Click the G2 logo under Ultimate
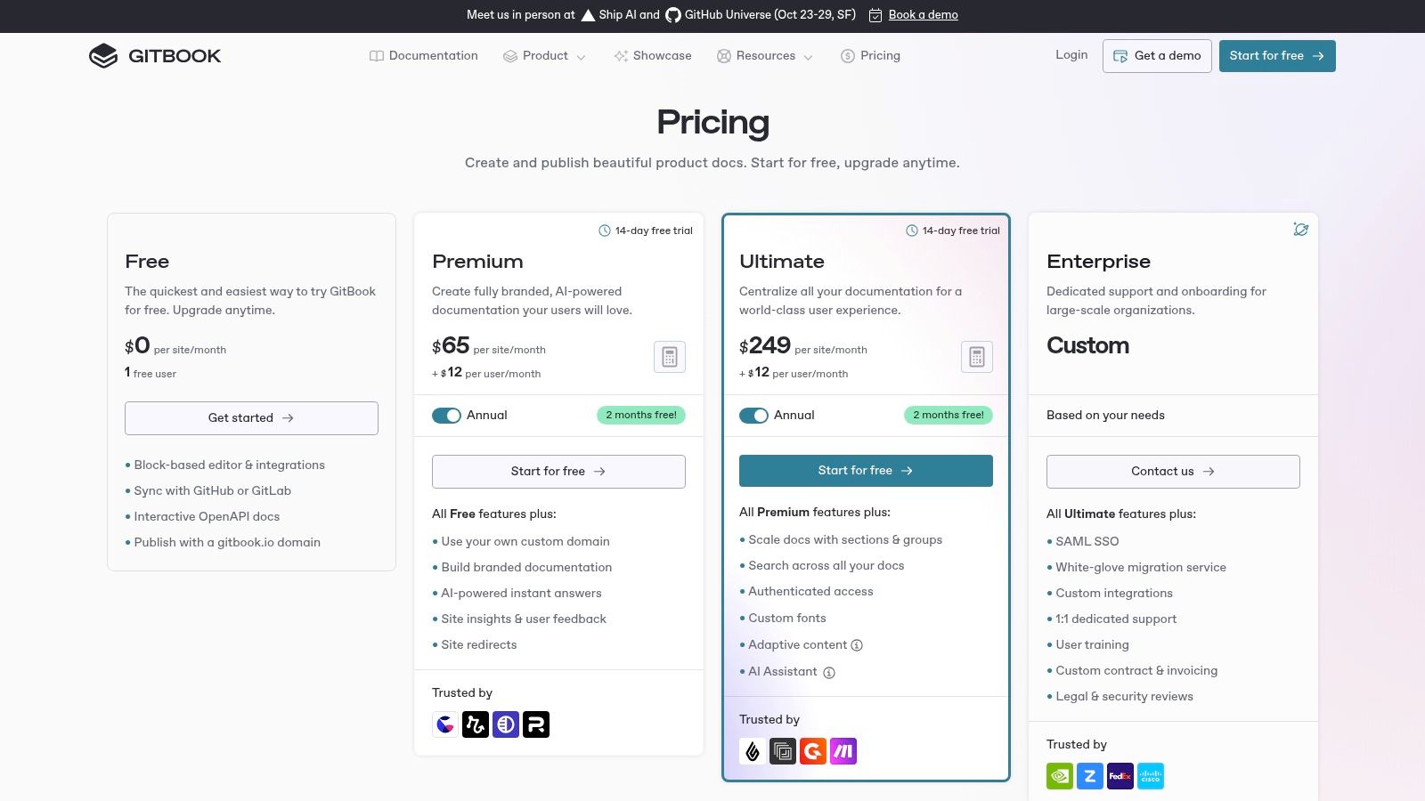Image resolution: width=1425 pixels, height=801 pixels. coord(813,751)
